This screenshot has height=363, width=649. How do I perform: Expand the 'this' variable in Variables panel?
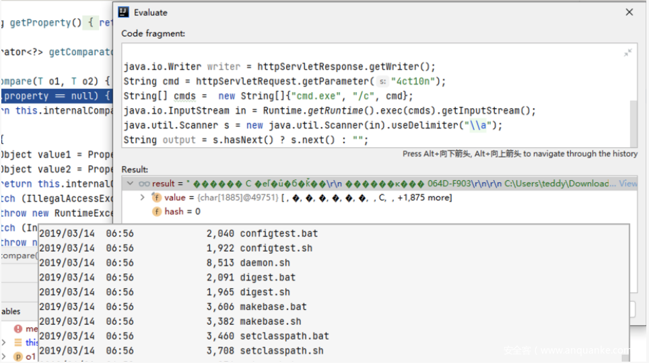[x=4, y=343]
